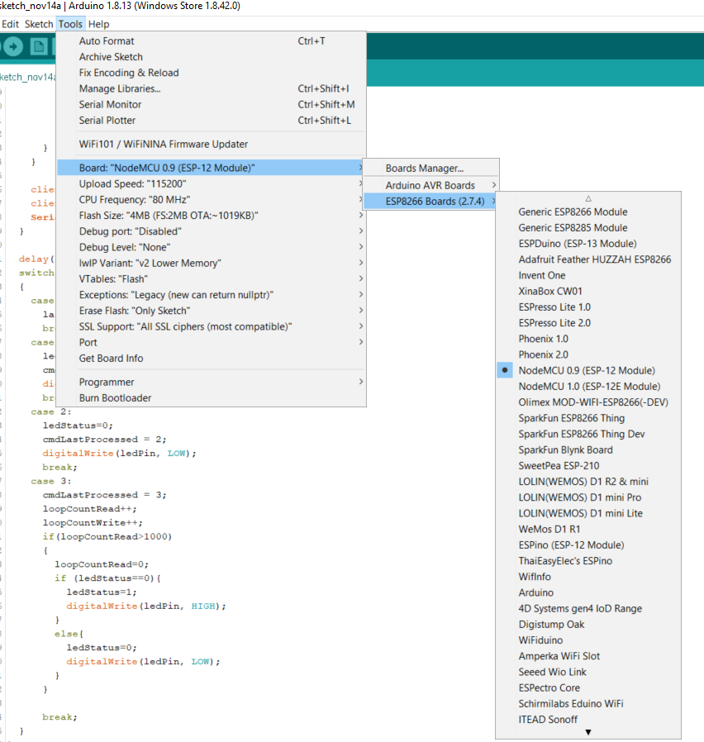Select ESPresso Lite 1.0
The image size is (704, 742).
coord(588,307)
